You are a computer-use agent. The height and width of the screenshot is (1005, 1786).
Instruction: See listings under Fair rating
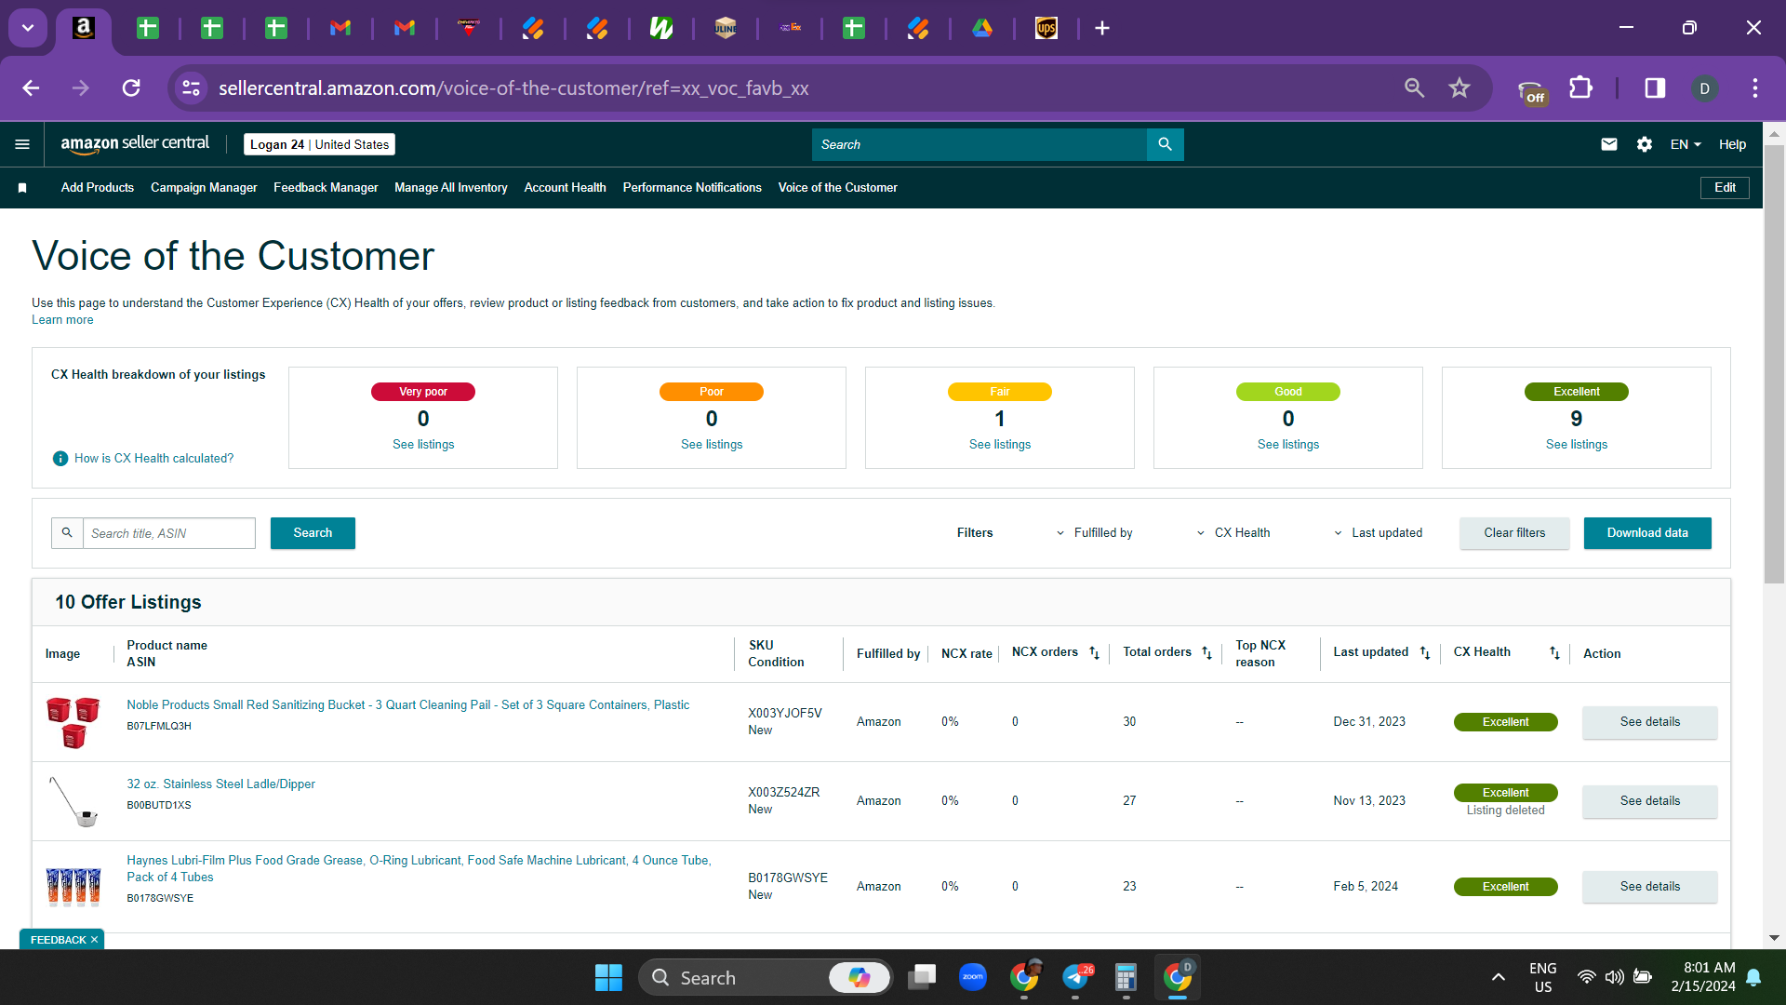click(999, 445)
